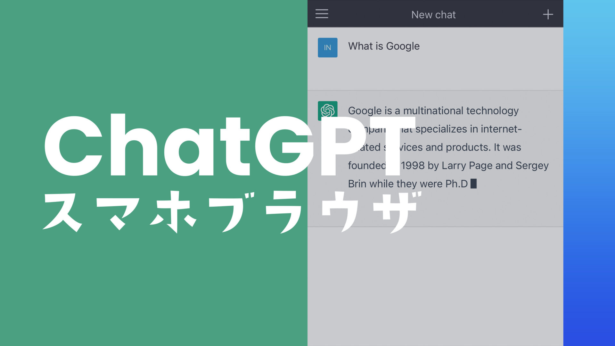615x346 pixels.
Task: Click the What is Google message
Action: [x=384, y=46]
